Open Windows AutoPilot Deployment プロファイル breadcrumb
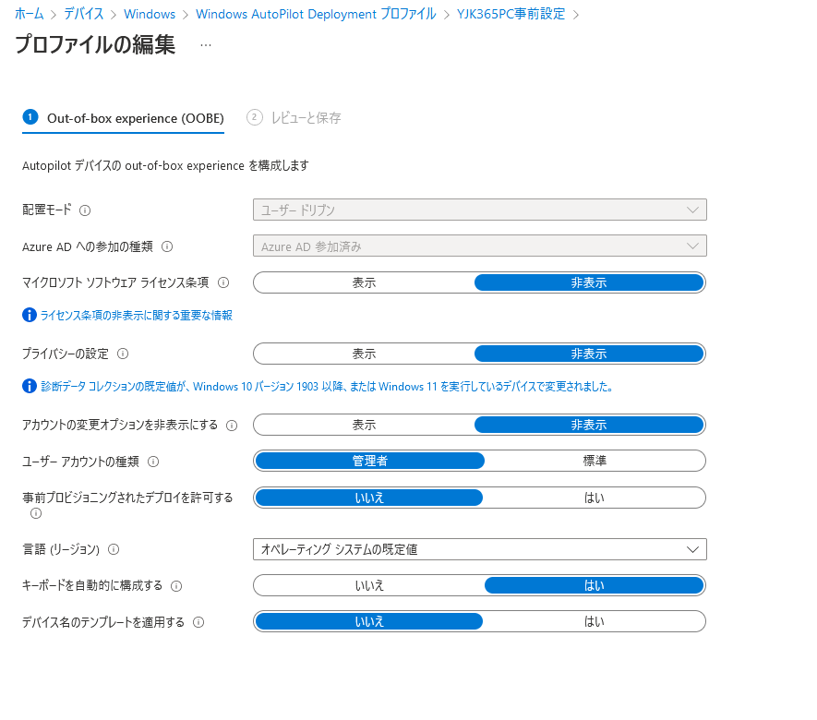Screen dimensions: 817x720 (316, 14)
